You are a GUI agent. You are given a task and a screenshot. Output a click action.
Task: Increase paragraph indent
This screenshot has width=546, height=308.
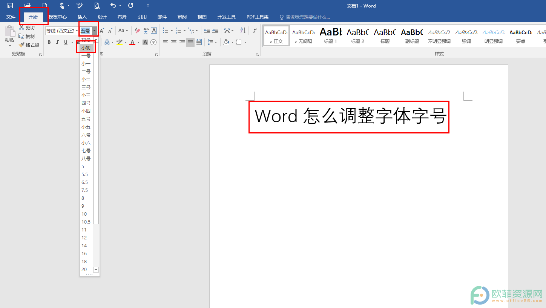(x=215, y=31)
